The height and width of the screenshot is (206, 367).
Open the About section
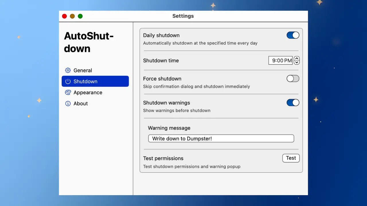(81, 103)
